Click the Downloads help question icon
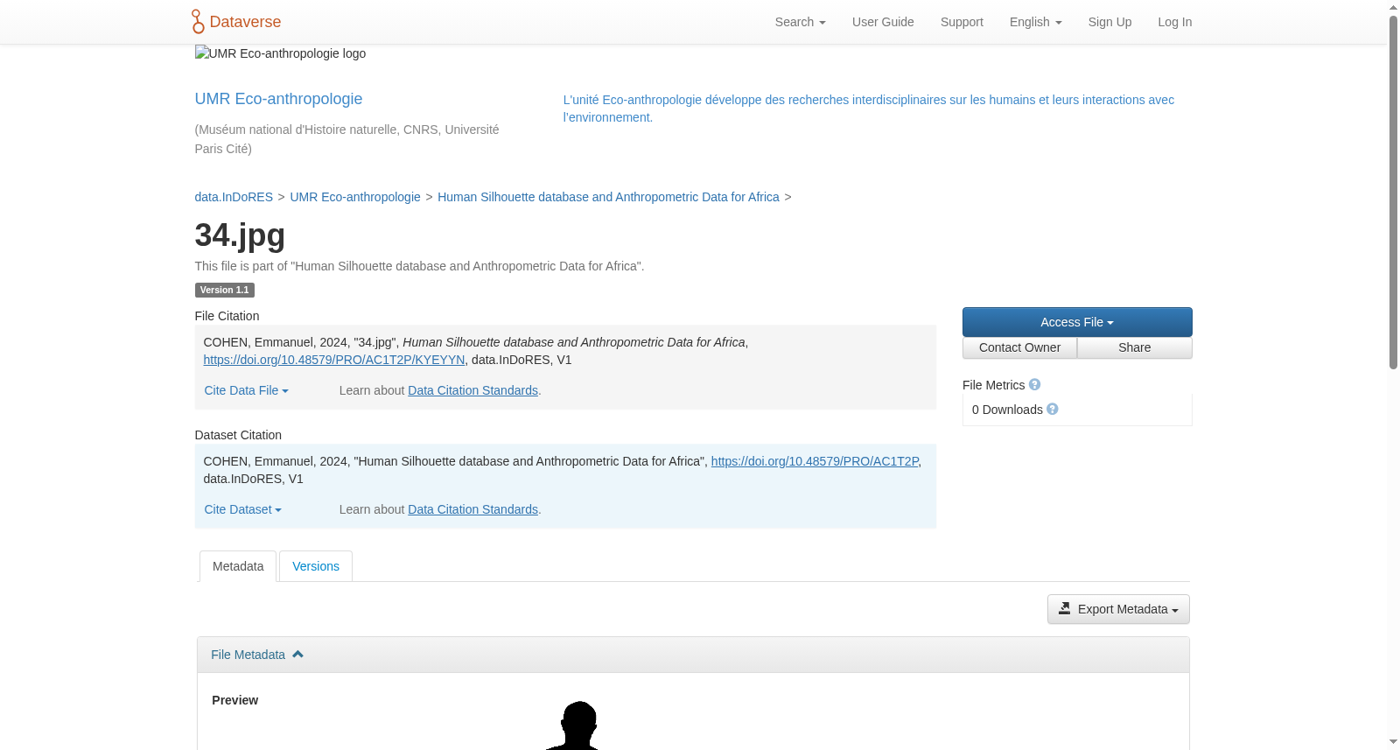 coord(1053,410)
